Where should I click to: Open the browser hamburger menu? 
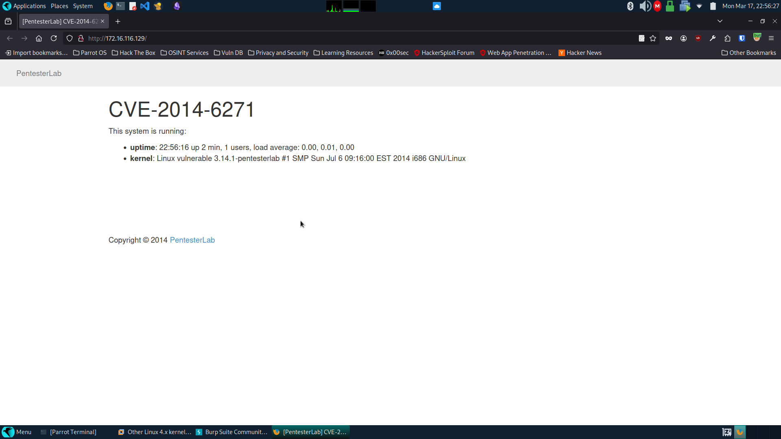[x=771, y=38]
